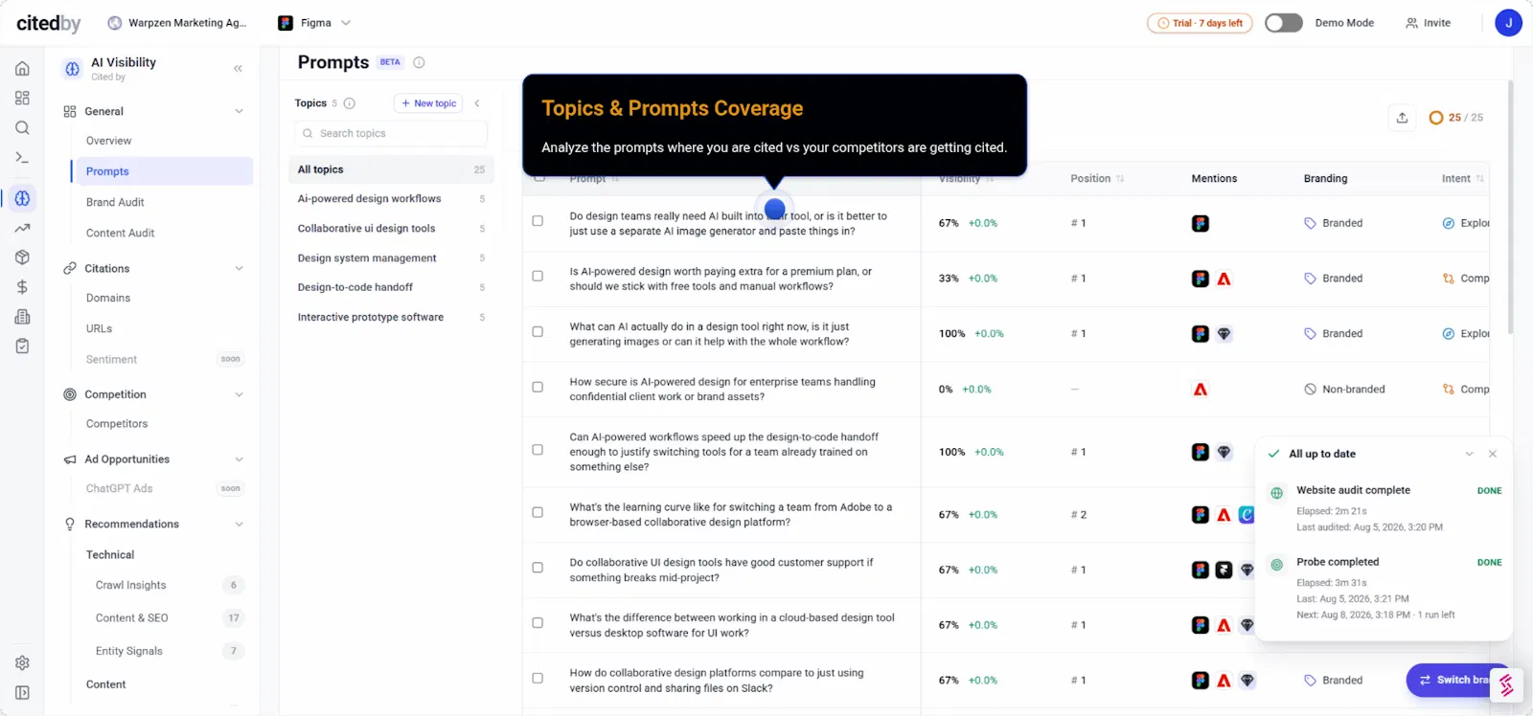Open the Warpzen Marketing Agency workspace selector
Image resolution: width=1533 pixels, height=716 pixels.
coord(177,23)
